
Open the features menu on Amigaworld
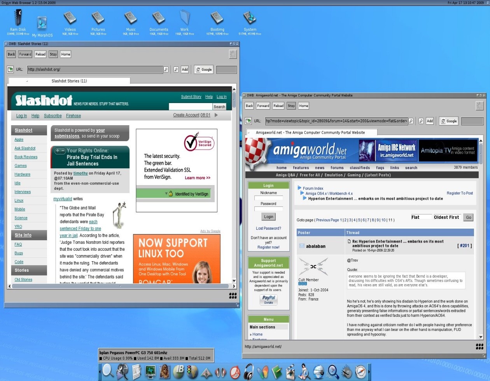point(301,168)
